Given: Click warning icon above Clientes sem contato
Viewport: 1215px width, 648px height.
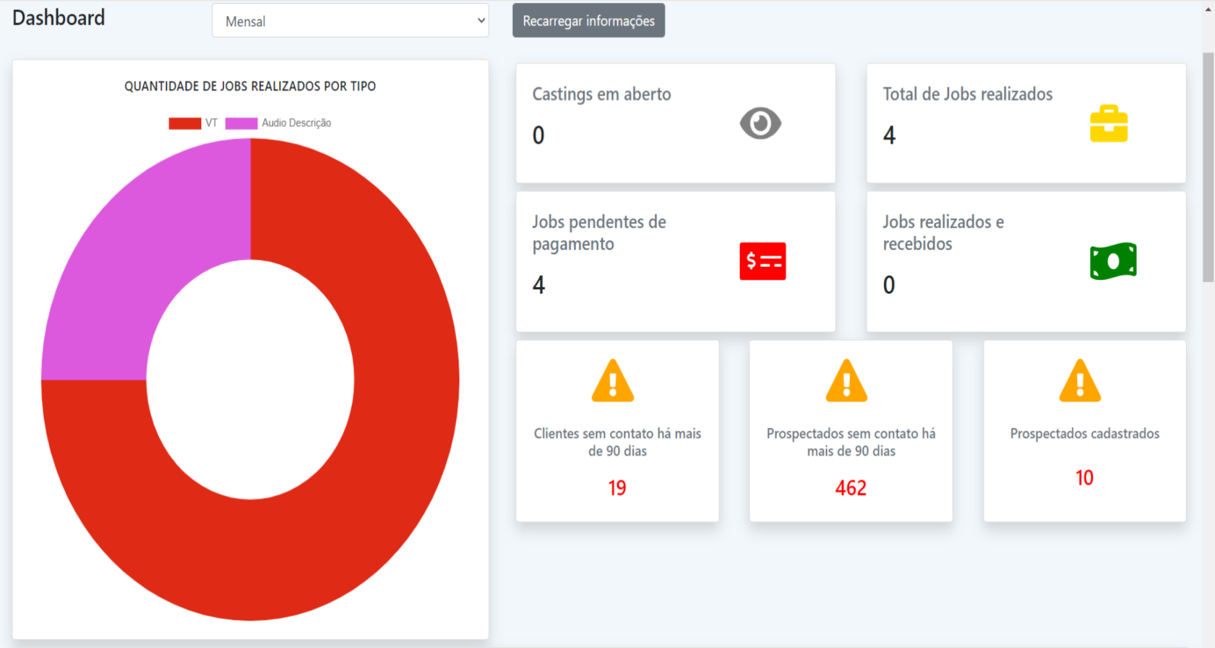Looking at the screenshot, I should pos(612,382).
